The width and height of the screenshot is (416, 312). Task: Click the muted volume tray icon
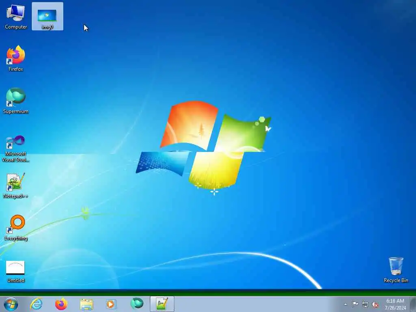[x=375, y=305]
